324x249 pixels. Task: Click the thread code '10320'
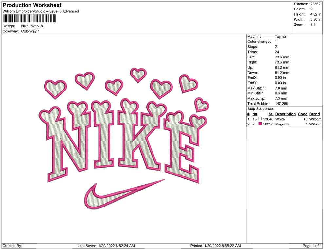[268, 124]
